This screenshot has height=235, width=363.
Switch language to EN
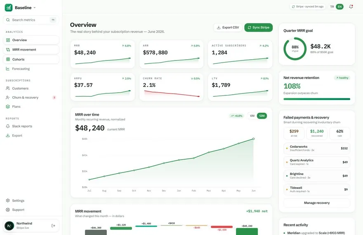pos(339,7)
